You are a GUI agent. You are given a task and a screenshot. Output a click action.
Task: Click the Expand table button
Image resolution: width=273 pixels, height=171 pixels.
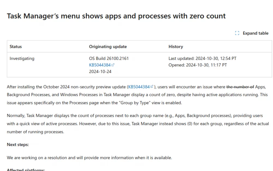pos(252,33)
